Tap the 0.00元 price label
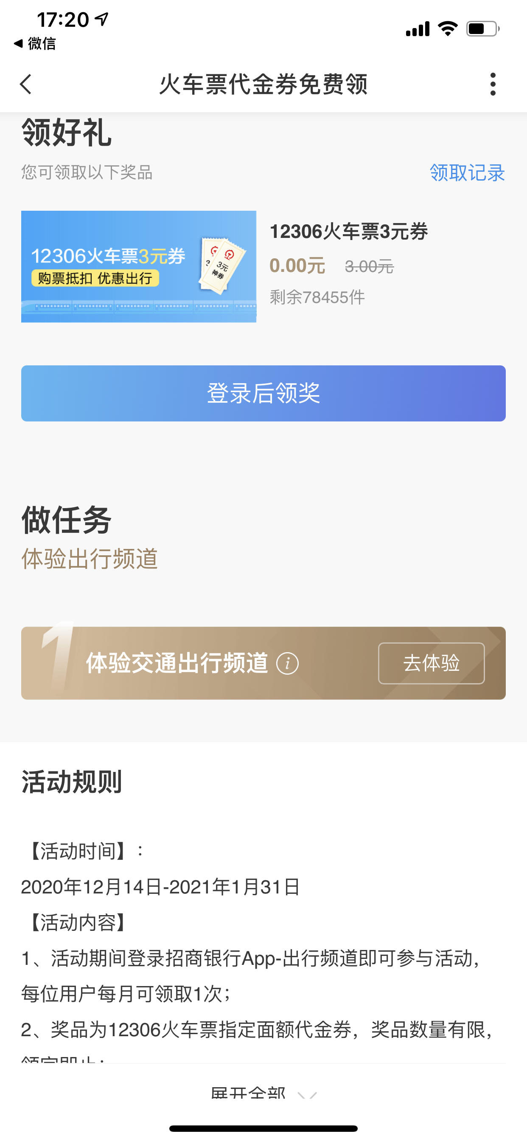The height and width of the screenshot is (1142, 527). [x=297, y=266]
